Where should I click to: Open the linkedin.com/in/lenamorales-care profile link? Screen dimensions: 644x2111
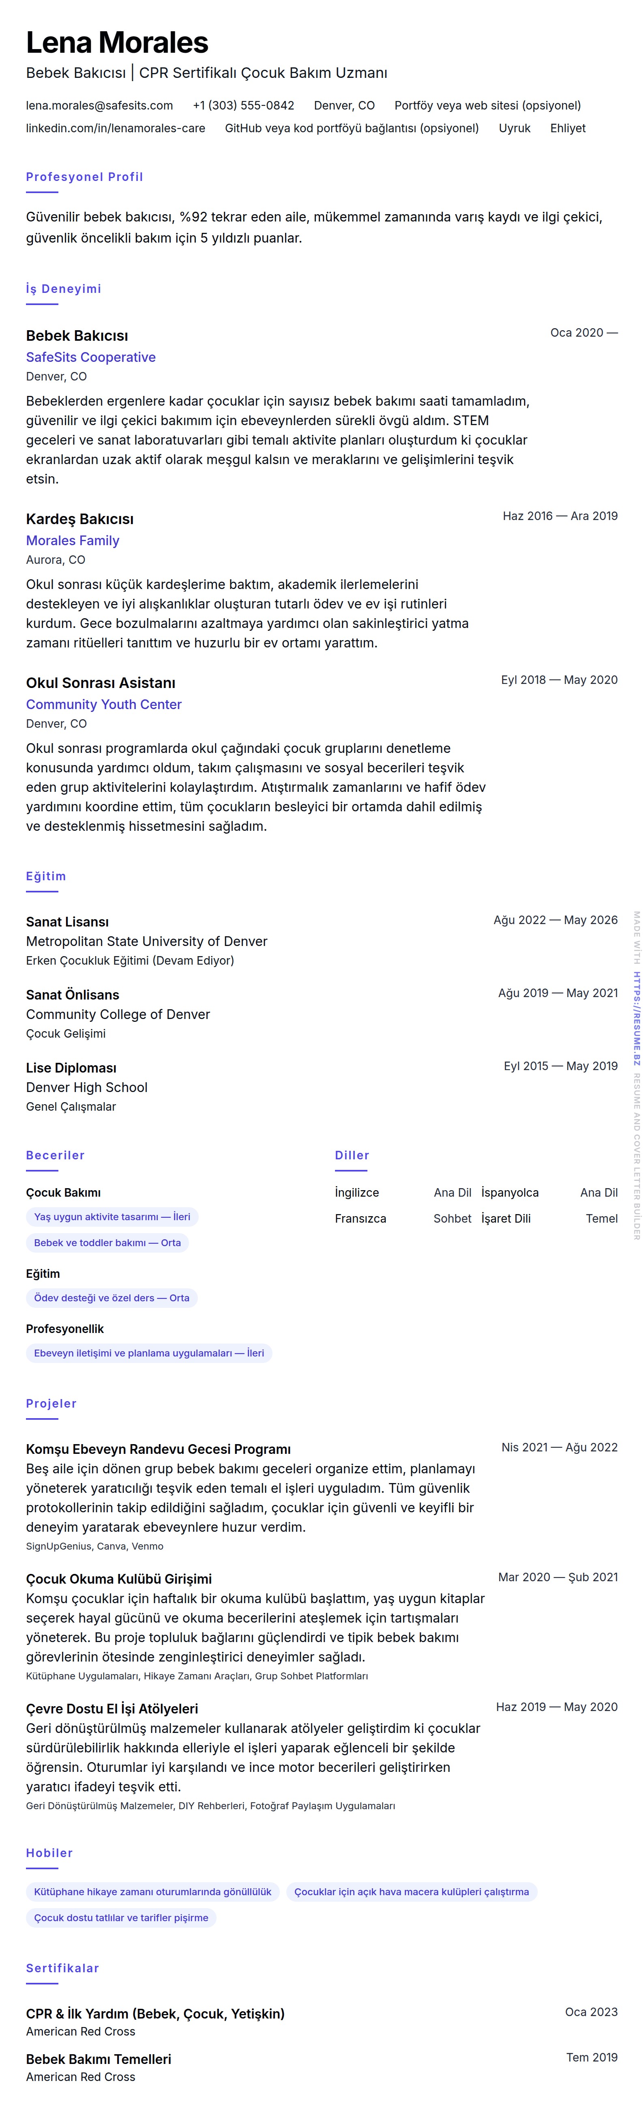click(x=116, y=129)
